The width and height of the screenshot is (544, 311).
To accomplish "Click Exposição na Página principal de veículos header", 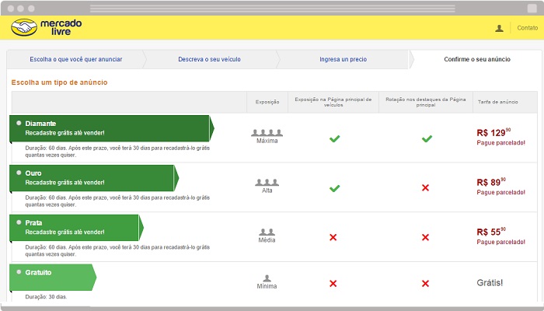I will point(333,102).
